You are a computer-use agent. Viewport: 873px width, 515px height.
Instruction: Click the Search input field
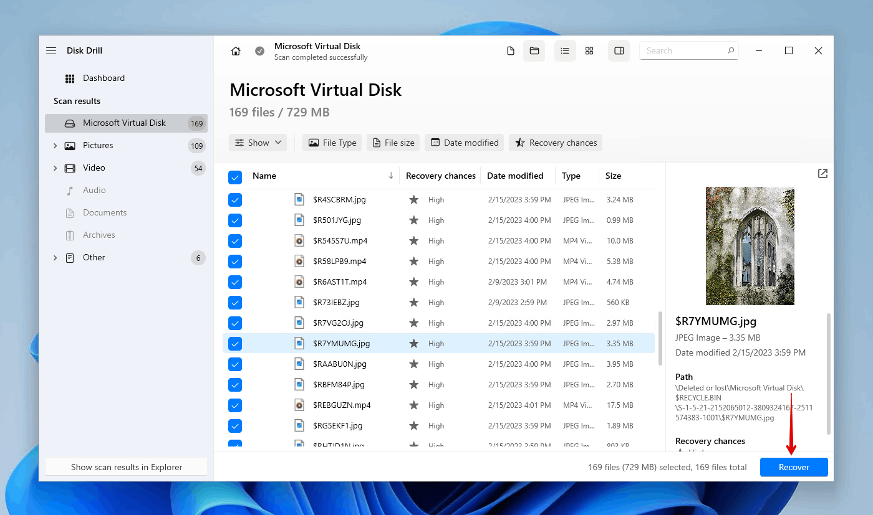[x=683, y=51]
